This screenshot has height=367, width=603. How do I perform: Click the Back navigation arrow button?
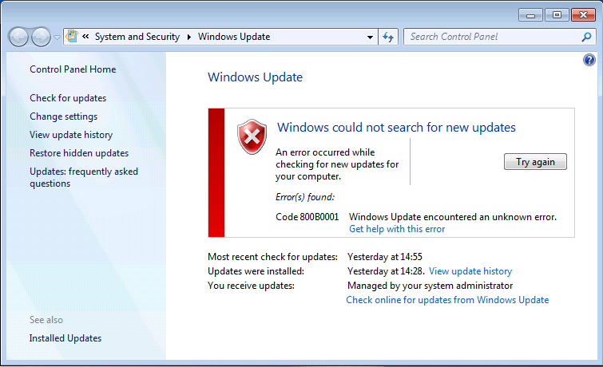18,37
